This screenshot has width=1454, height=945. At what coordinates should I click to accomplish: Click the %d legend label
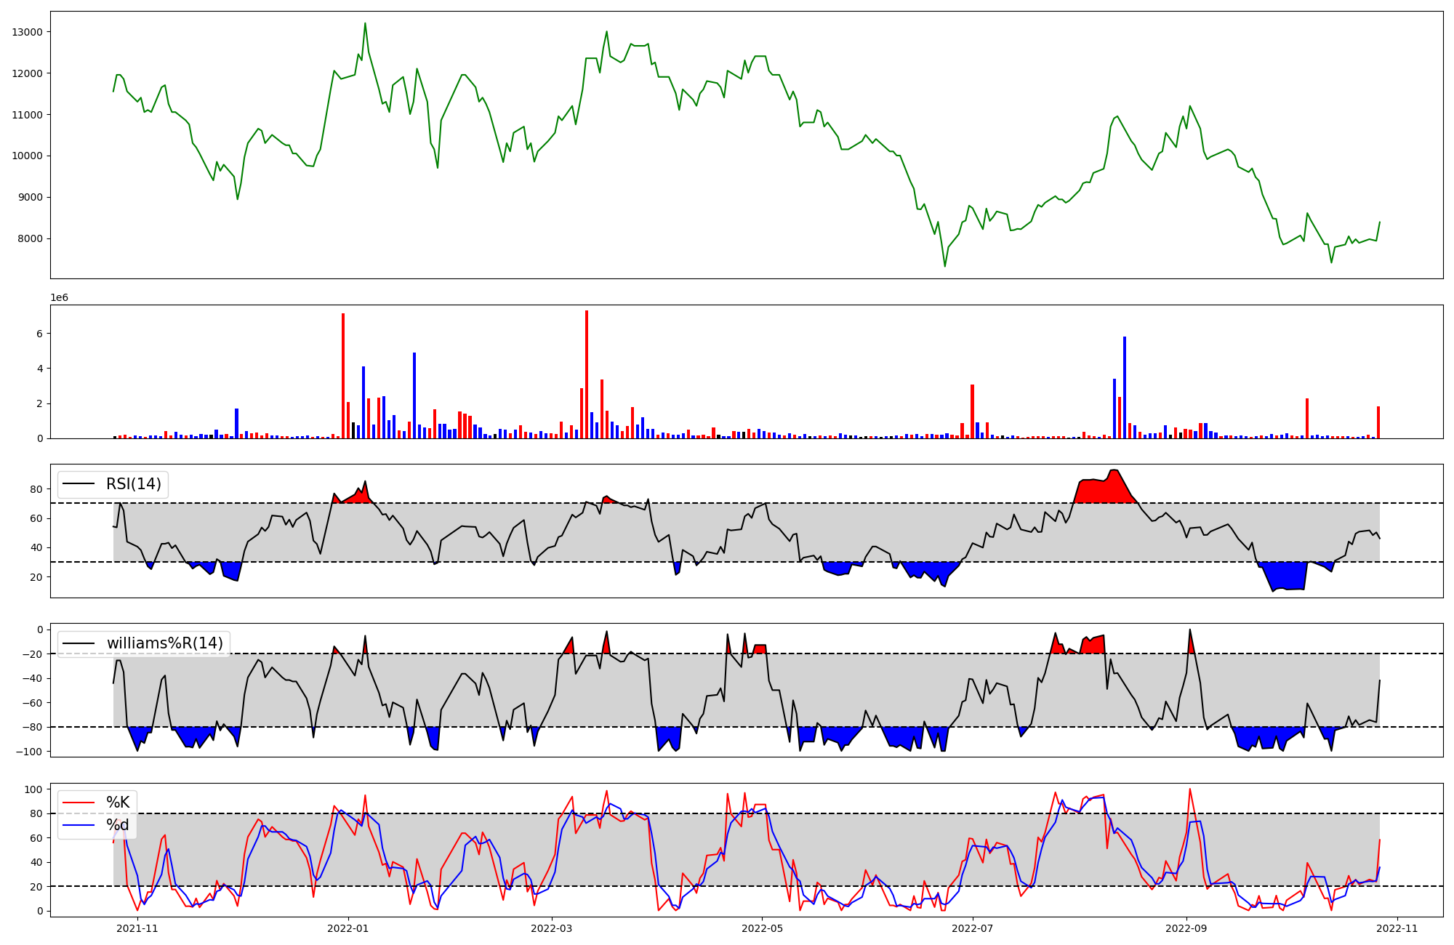118,825
